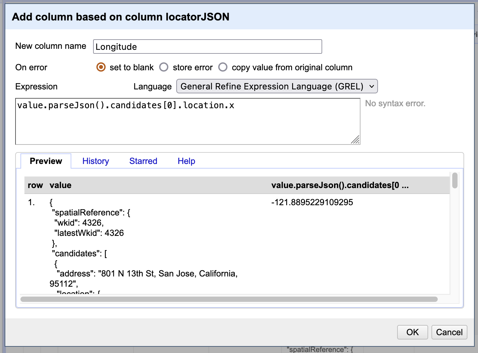Click the preview vertical scrollbar thumb
Screen dimensions: 478x353
455,180
